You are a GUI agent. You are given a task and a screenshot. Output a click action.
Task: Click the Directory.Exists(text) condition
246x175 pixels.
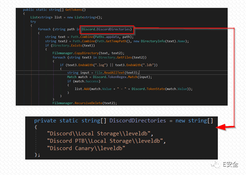74,46
